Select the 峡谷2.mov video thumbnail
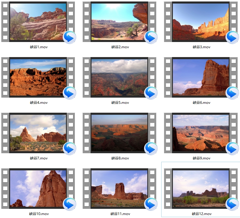This screenshot has height=218, width=240. 119,22
